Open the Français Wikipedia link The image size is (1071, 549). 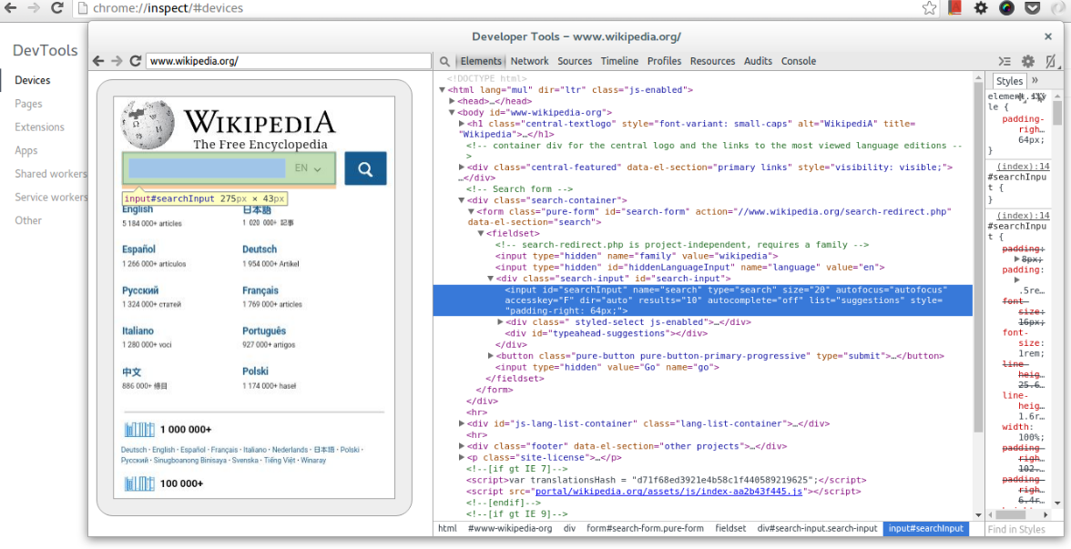click(x=260, y=290)
